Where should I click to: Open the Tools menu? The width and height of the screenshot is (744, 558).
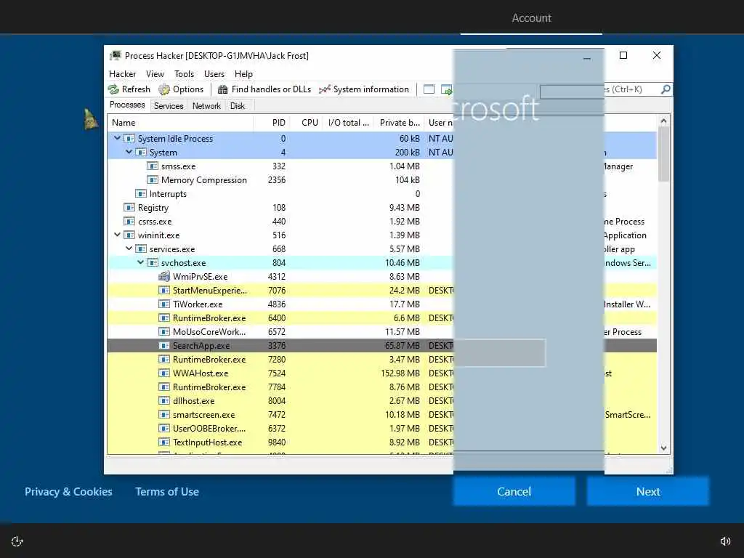click(184, 74)
